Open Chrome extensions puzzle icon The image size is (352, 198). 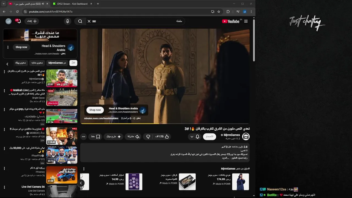click(228, 12)
